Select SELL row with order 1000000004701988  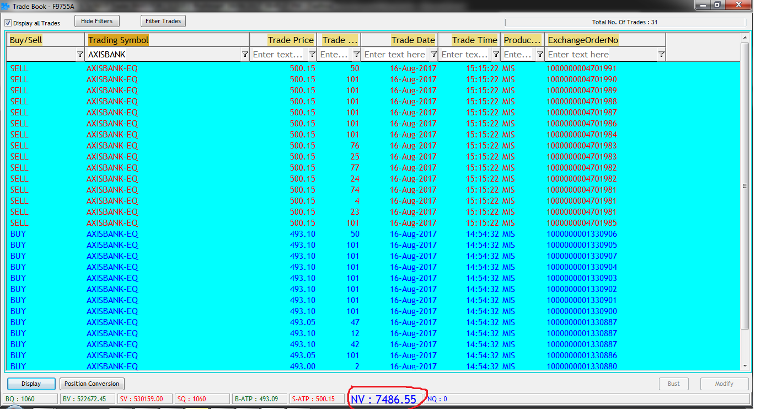click(373, 102)
